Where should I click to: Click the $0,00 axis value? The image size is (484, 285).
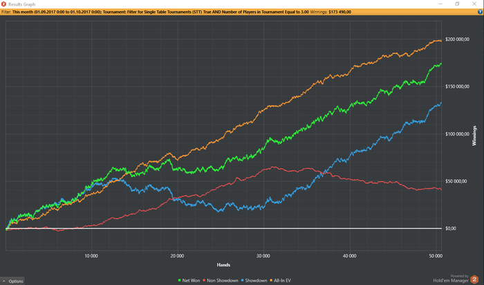(x=451, y=228)
